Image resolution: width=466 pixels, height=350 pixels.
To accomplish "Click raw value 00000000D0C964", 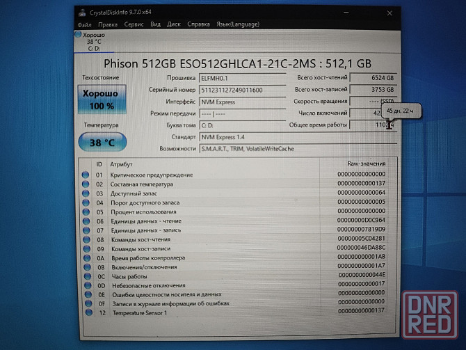I will [x=361, y=220].
